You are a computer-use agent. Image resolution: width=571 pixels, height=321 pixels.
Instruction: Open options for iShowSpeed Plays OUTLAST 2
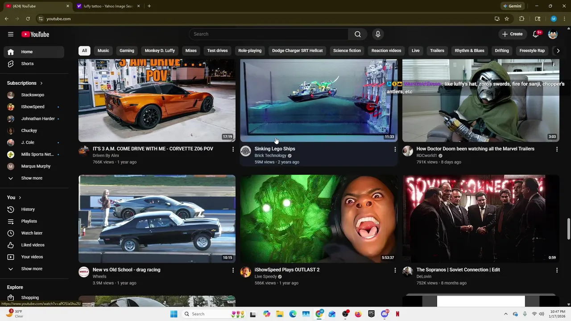pos(395,270)
